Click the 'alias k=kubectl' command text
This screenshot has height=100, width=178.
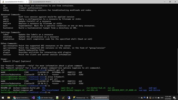click(56, 77)
